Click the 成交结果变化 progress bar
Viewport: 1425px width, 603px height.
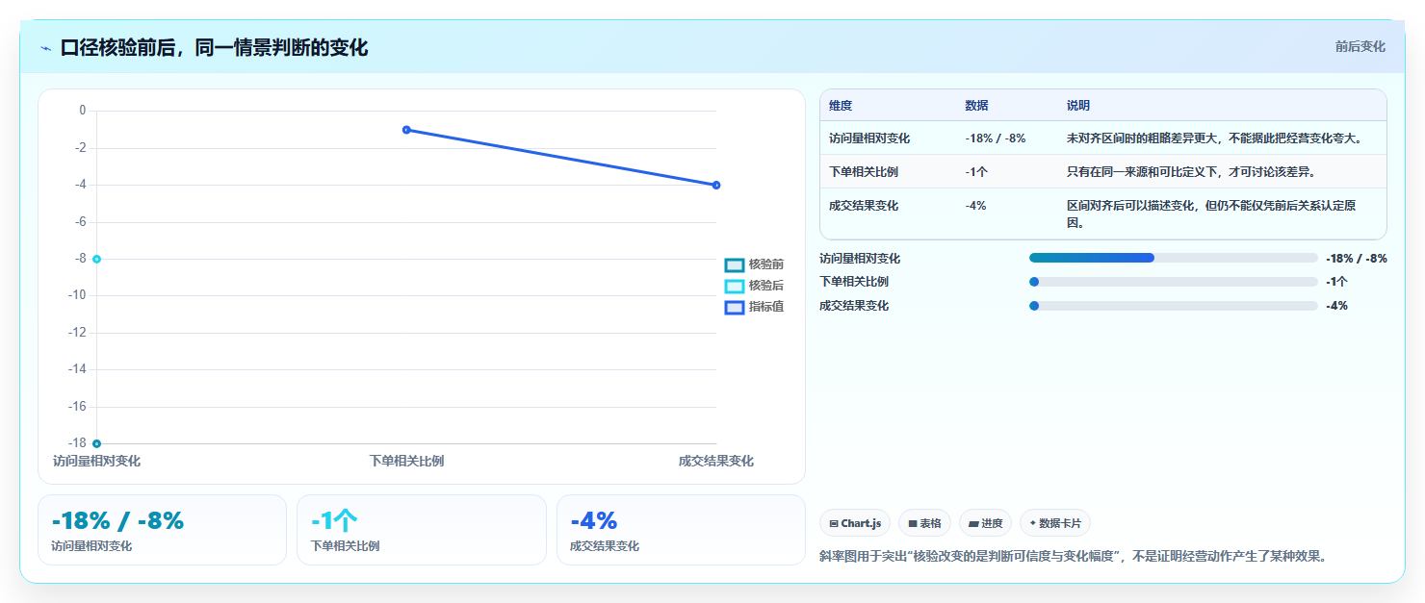pyautogui.click(x=1173, y=306)
